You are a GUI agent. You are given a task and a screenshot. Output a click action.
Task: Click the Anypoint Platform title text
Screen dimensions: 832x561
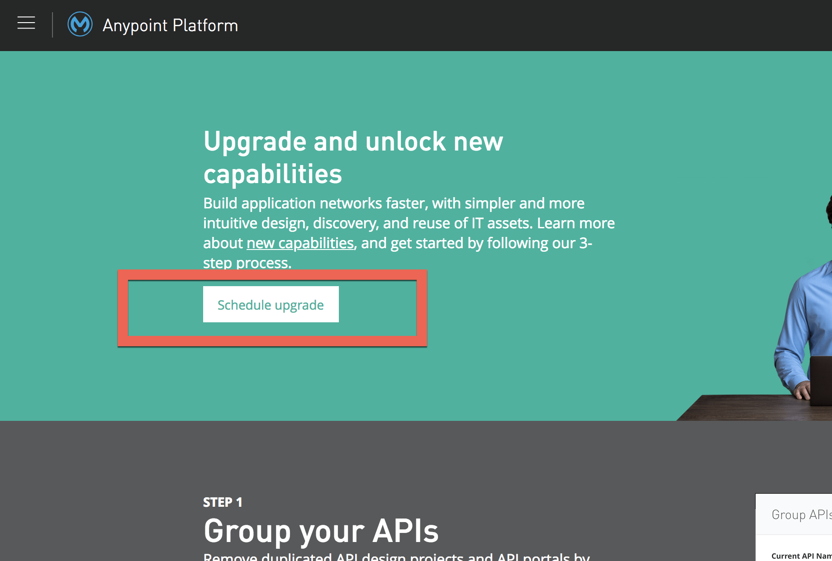coord(170,25)
